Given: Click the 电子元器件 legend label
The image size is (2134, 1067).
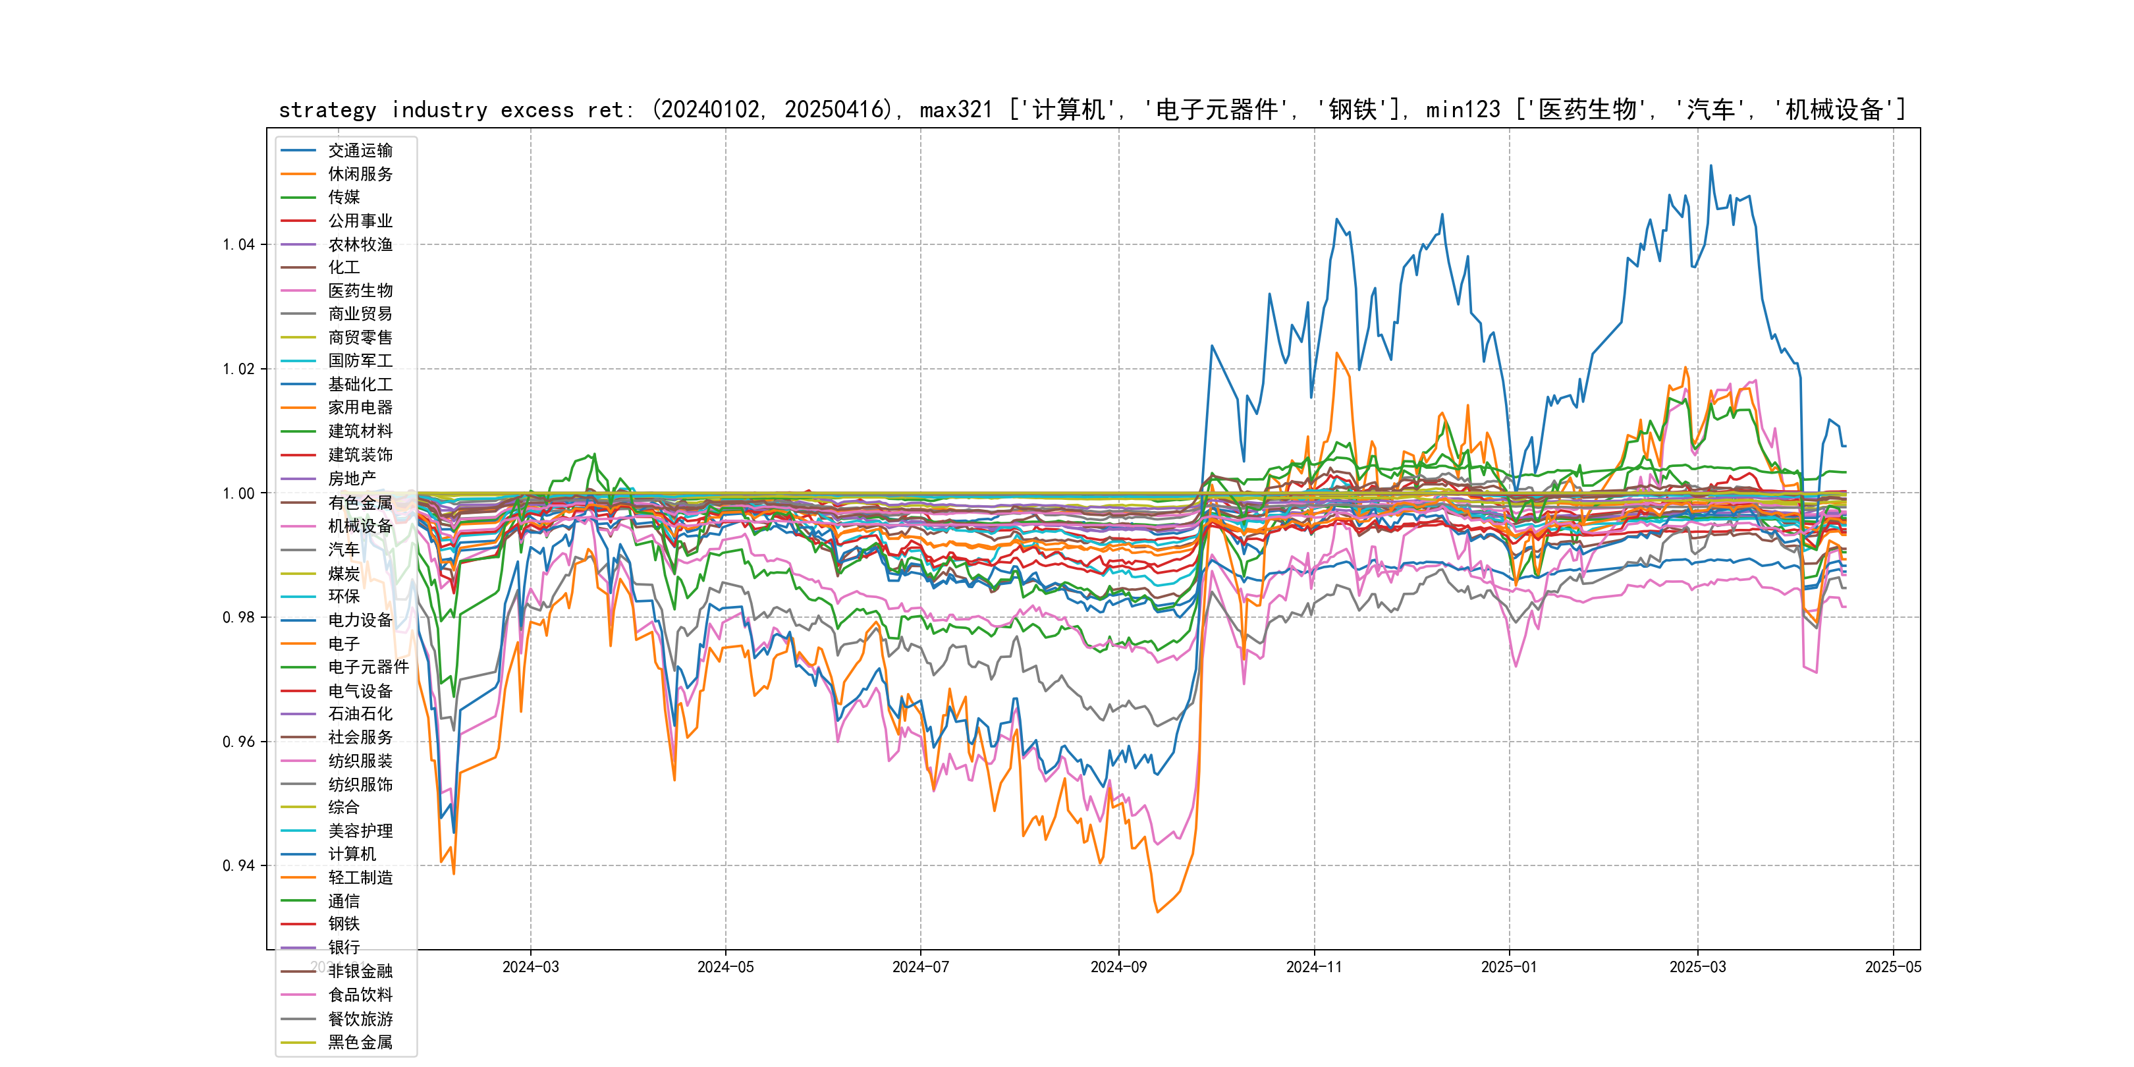Looking at the screenshot, I should tap(368, 667).
